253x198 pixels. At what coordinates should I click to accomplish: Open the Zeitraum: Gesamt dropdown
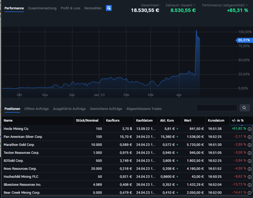[180, 5]
